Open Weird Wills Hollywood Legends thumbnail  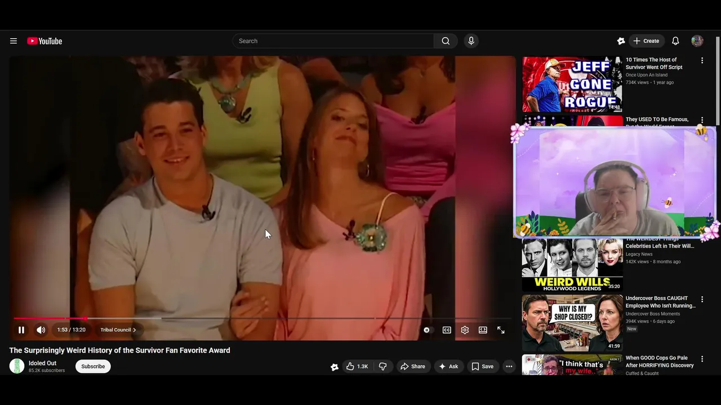click(x=572, y=264)
